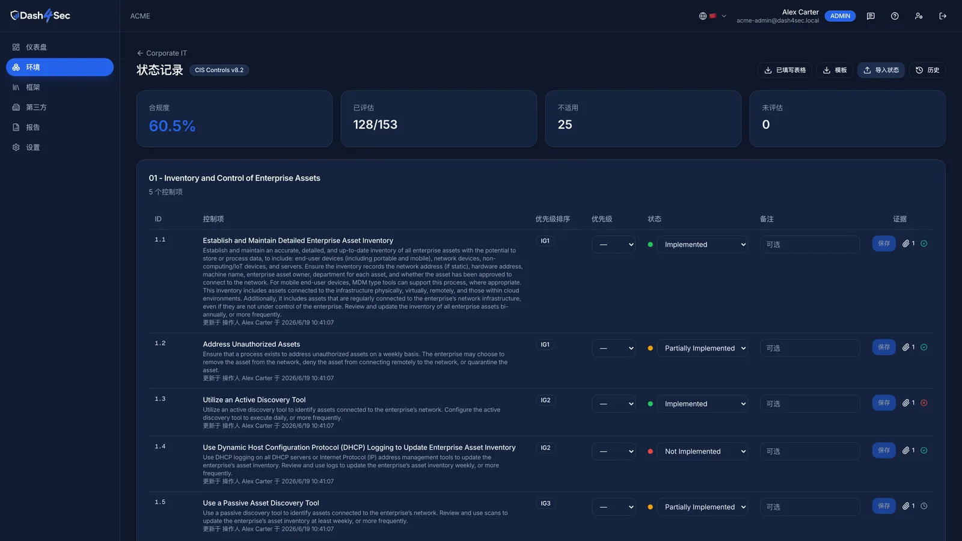962x541 pixels.
Task: Open priority dropdown for control 1.5
Action: click(x=613, y=507)
